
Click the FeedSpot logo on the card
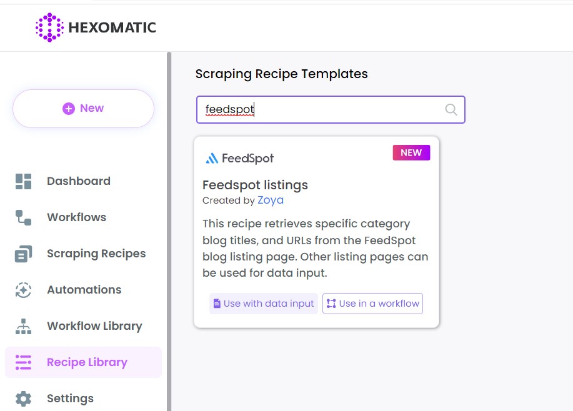click(239, 158)
